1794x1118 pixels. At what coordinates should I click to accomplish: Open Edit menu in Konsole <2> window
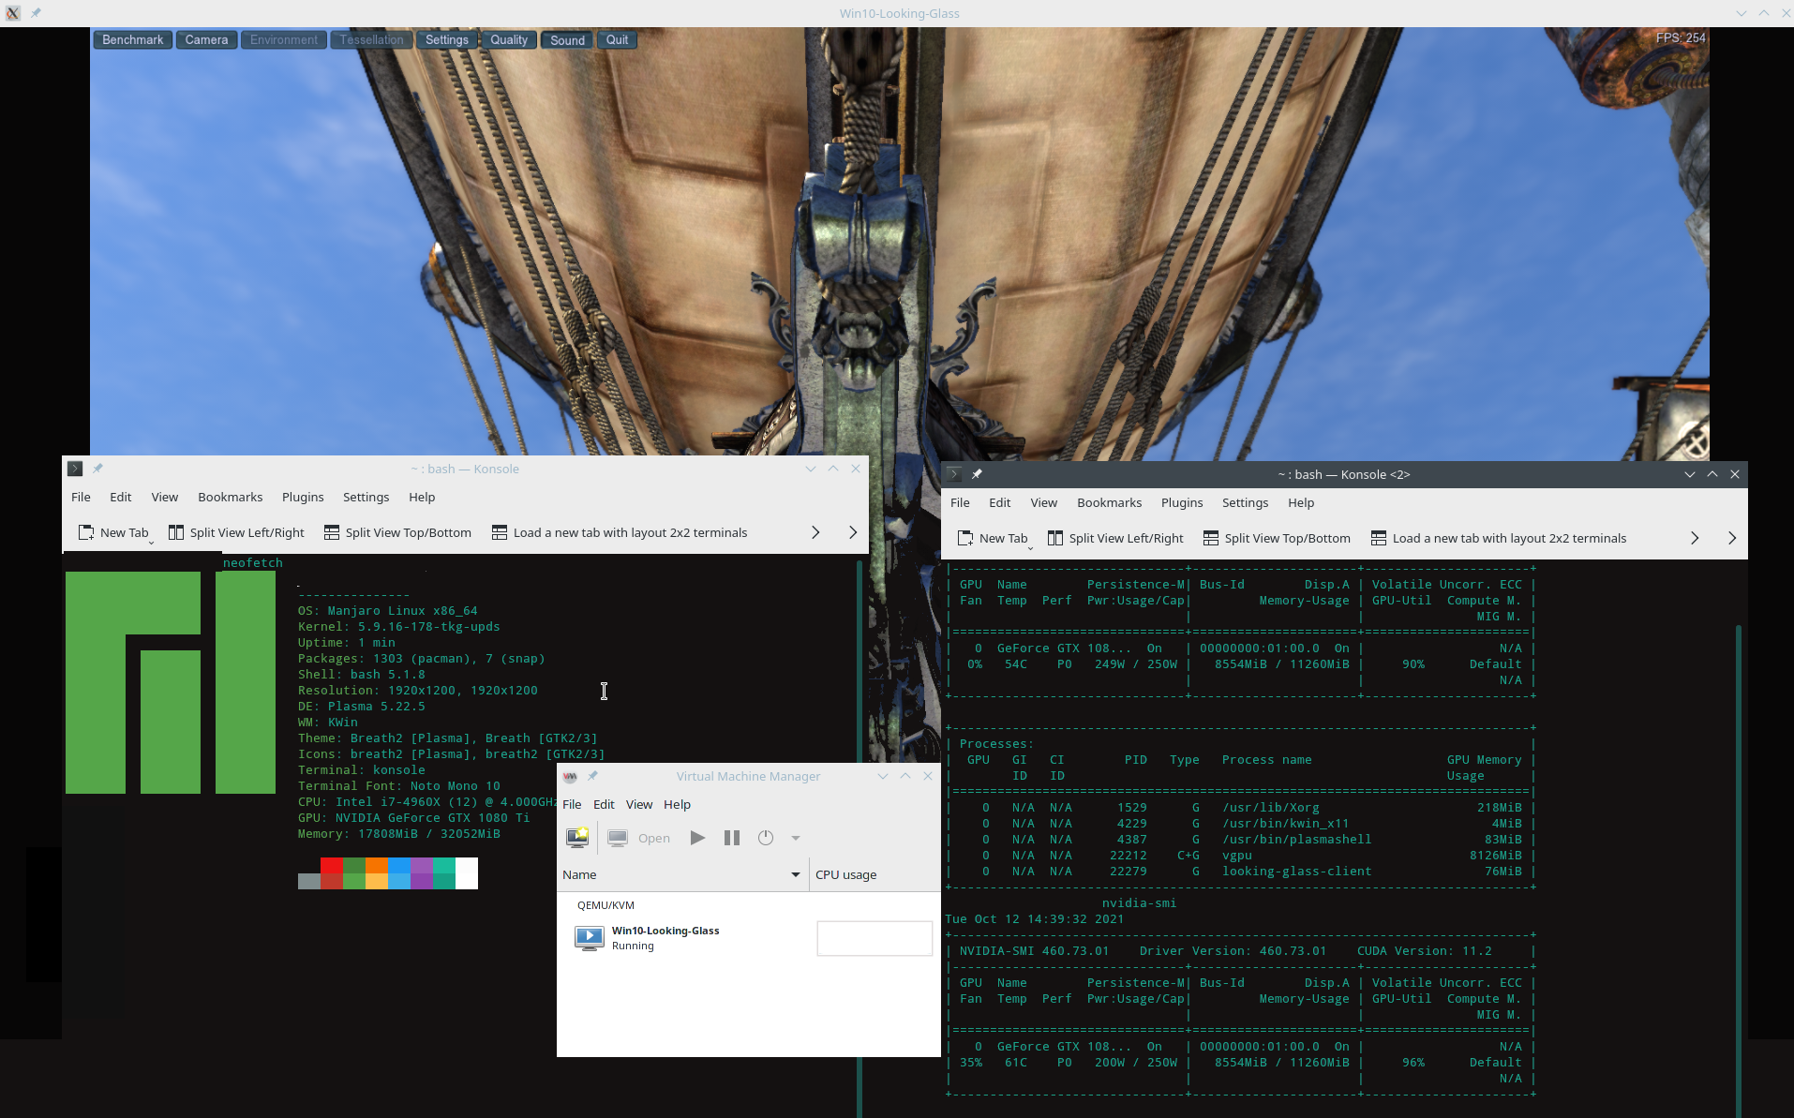pos(1000,502)
